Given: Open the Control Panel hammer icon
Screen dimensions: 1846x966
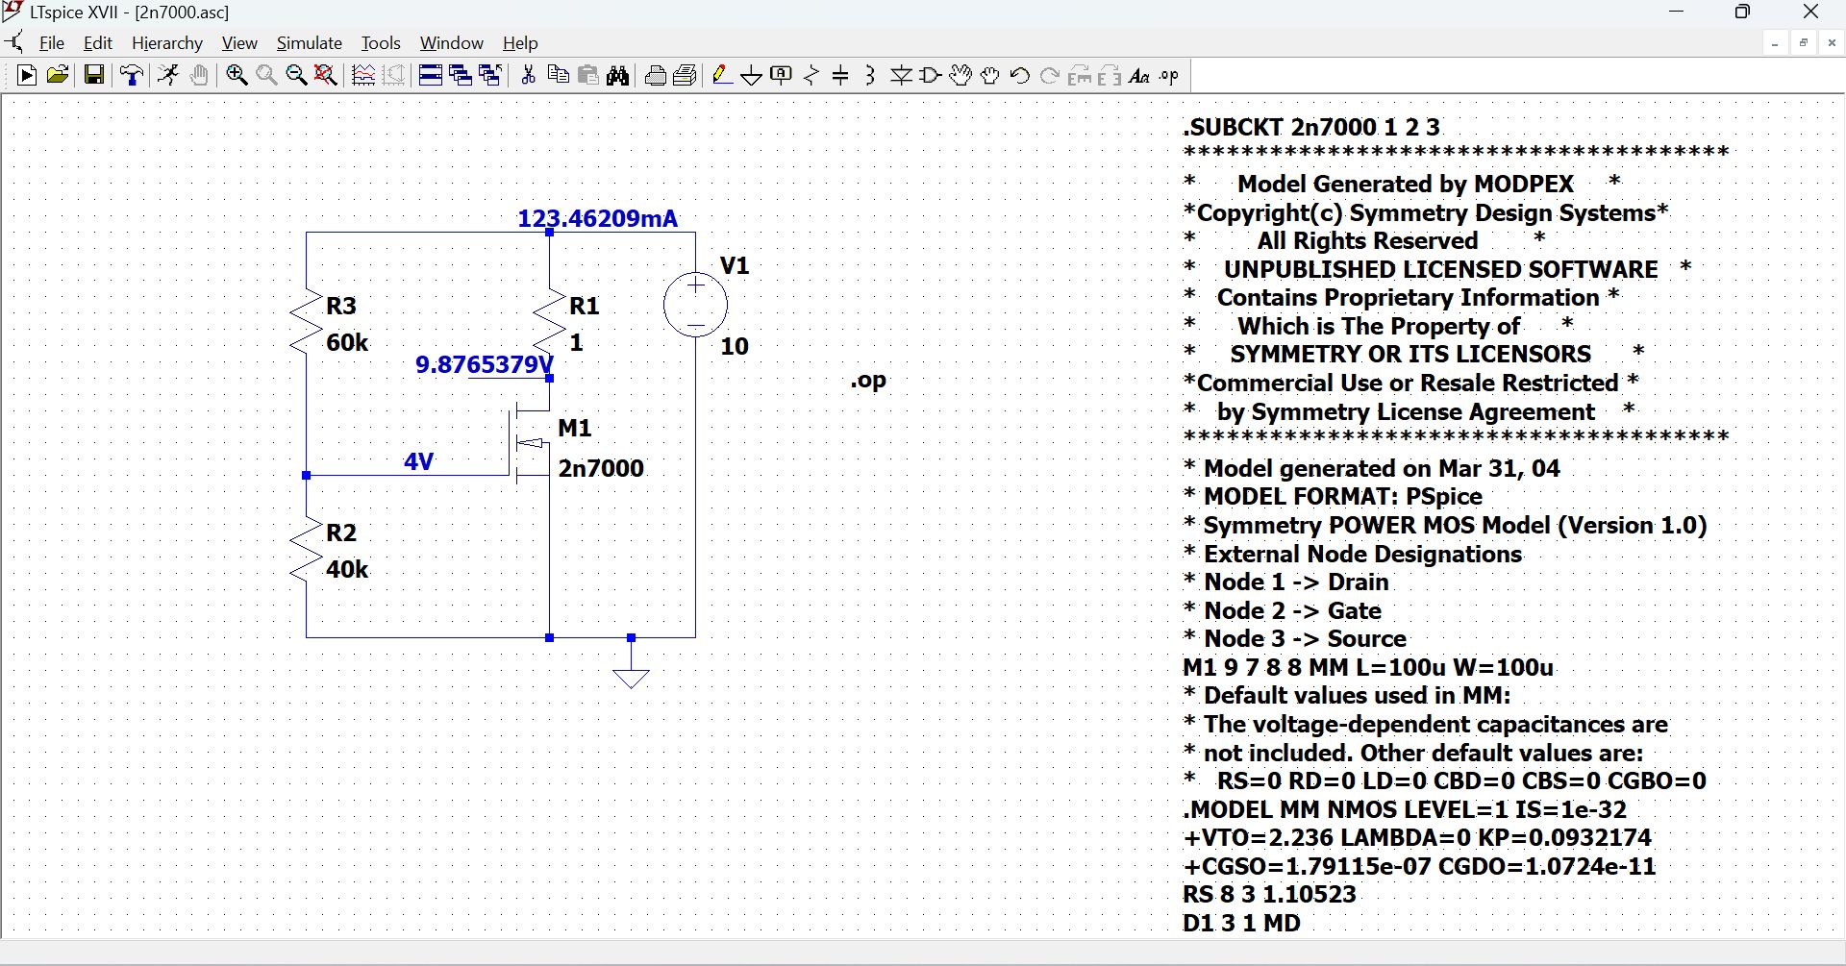Looking at the screenshot, I should click(132, 76).
